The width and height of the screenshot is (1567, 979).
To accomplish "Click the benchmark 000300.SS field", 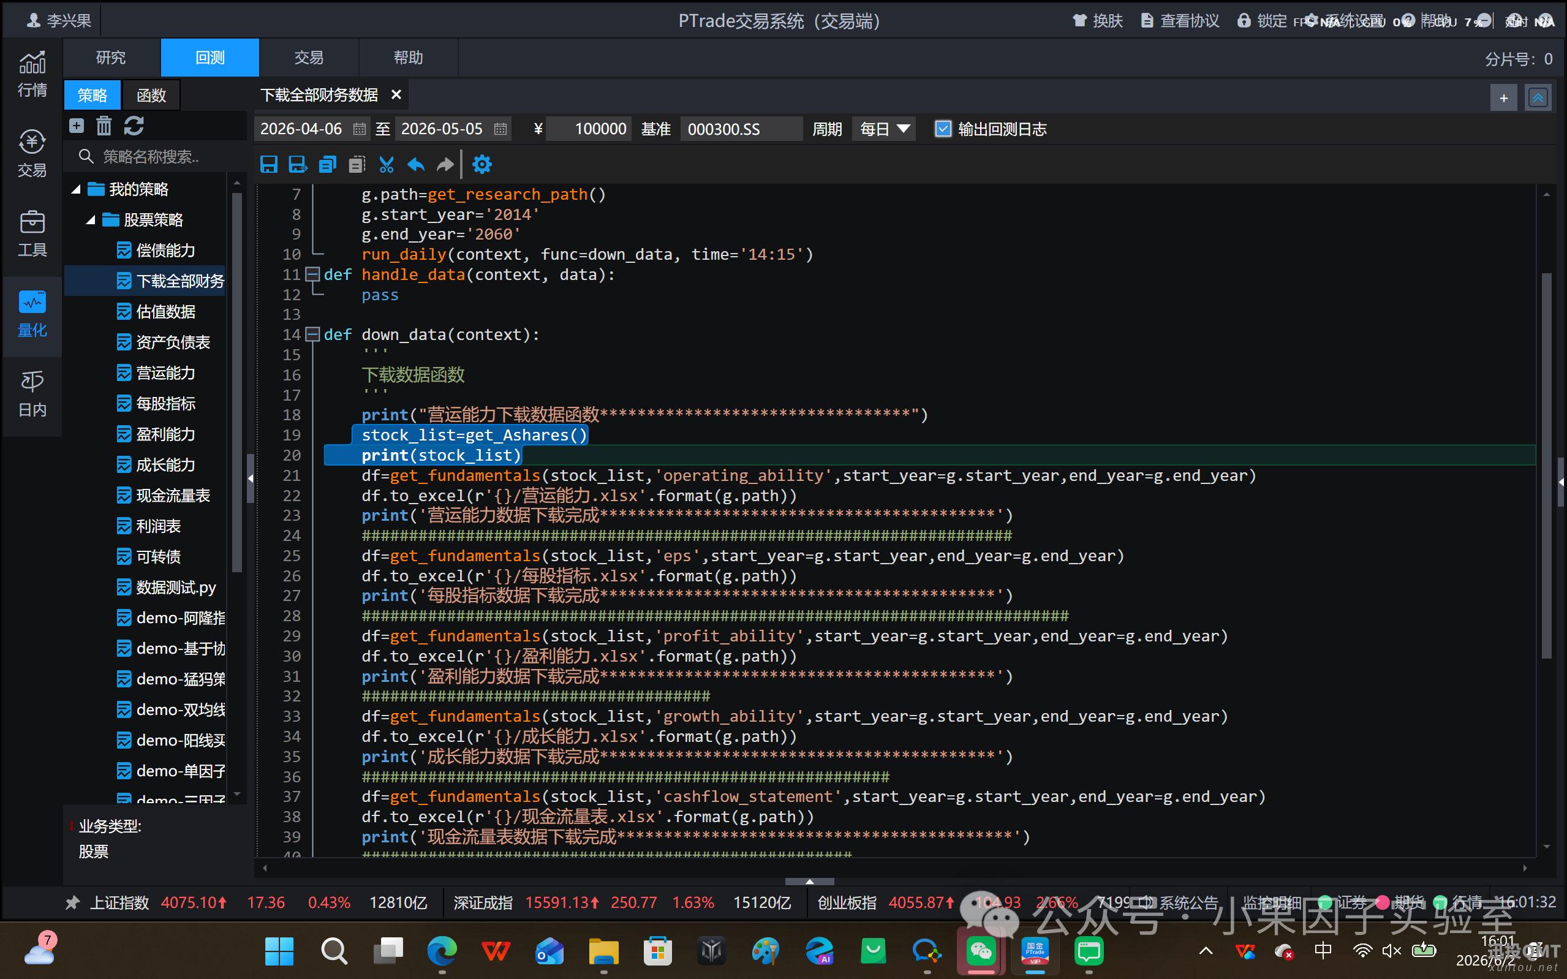I will (x=741, y=129).
